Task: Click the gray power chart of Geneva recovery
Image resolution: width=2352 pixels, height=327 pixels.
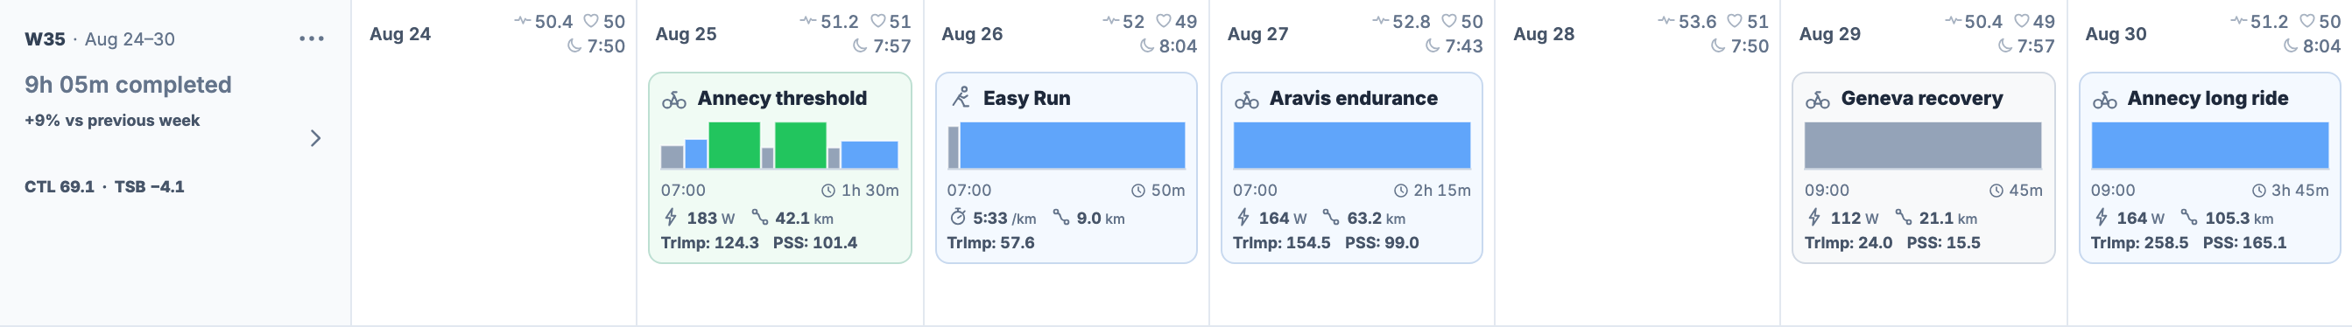Action: coord(1923,145)
